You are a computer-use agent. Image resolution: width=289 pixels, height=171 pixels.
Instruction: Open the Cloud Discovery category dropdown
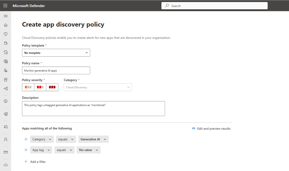click(x=98, y=87)
